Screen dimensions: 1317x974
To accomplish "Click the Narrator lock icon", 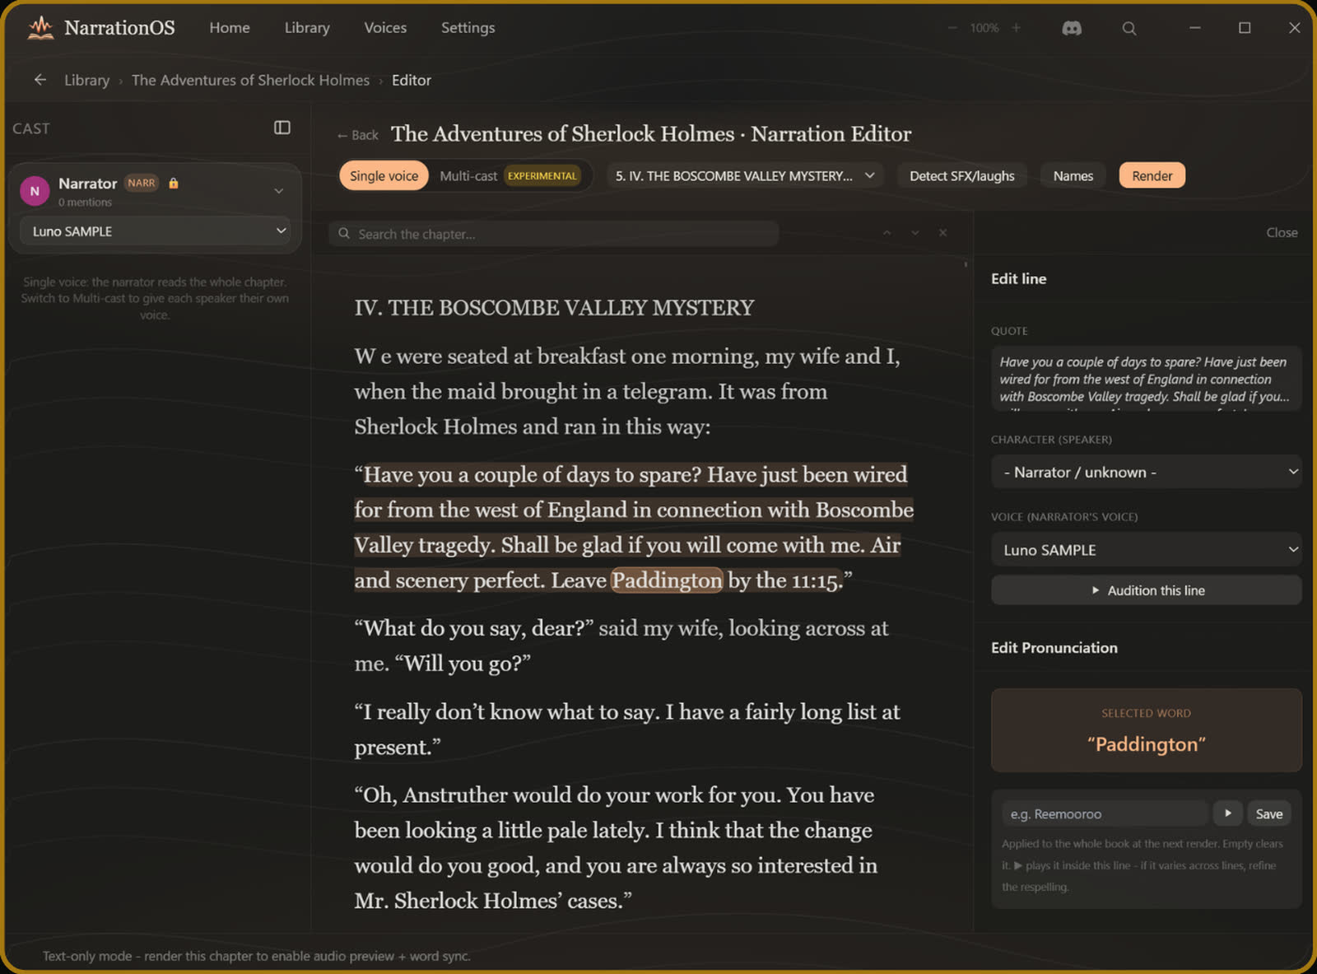I will tap(174, 183).
